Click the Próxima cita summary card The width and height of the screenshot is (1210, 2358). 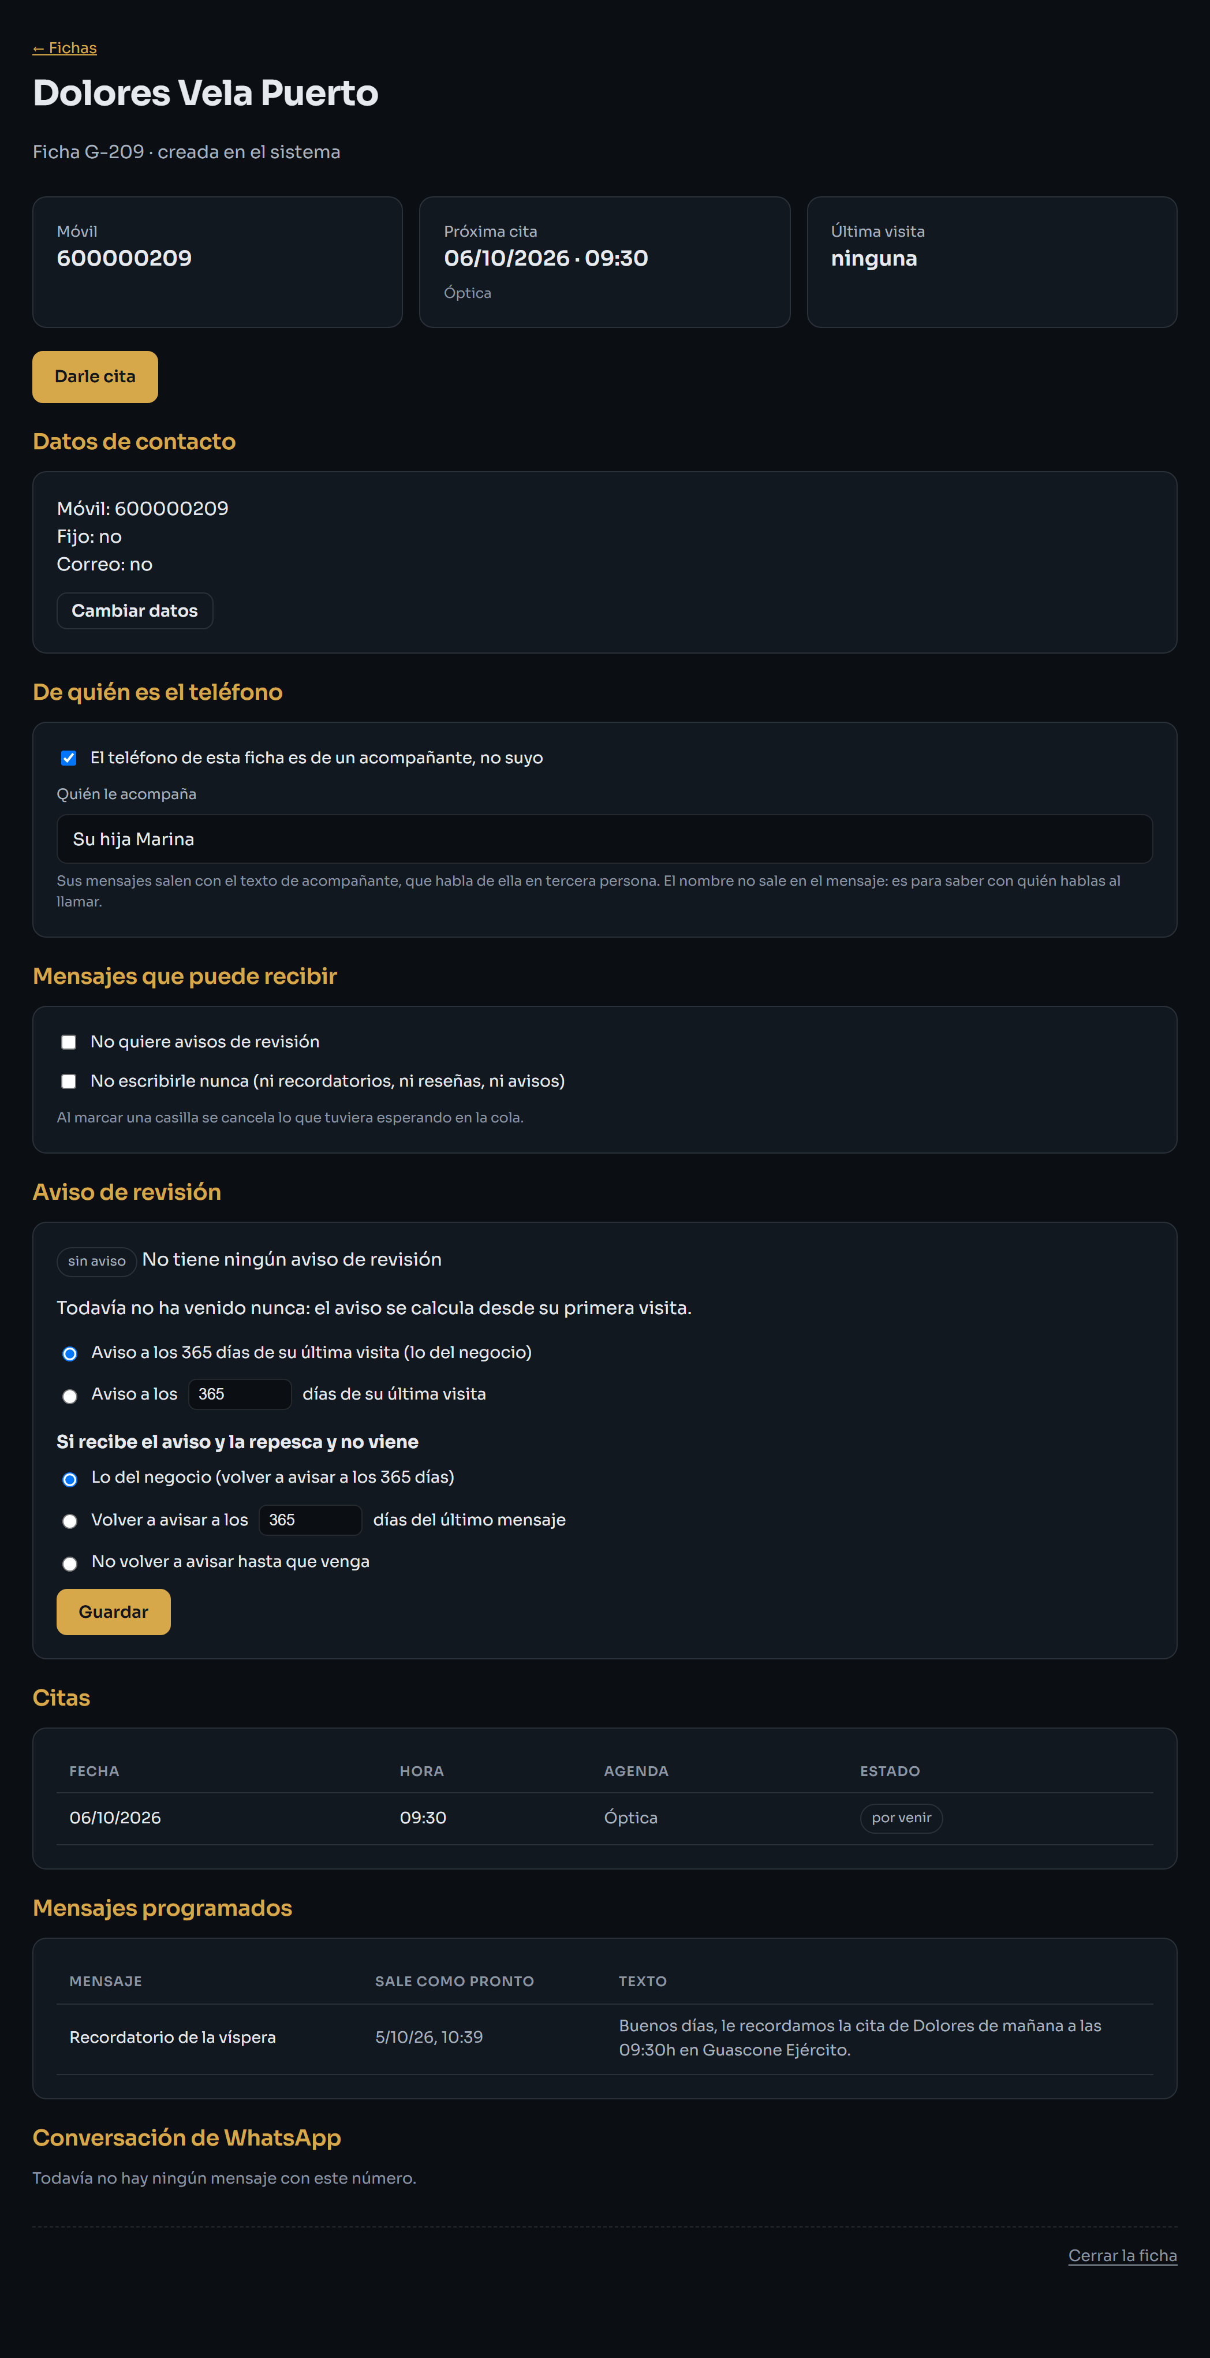[604, 262]
